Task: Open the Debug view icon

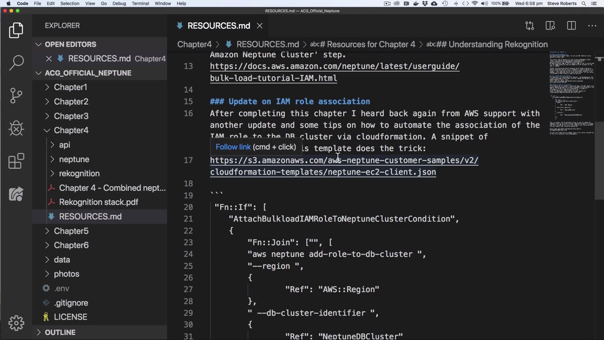Action: click(16, 128)
